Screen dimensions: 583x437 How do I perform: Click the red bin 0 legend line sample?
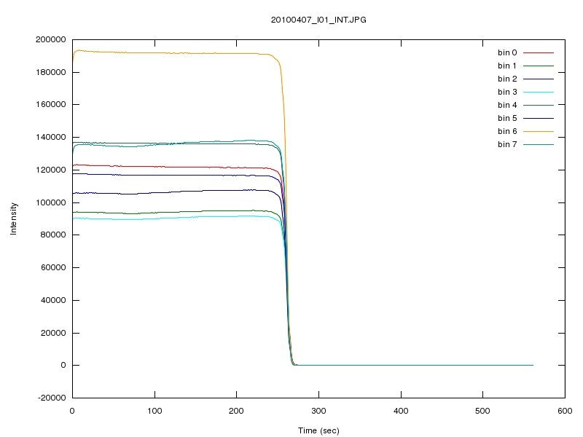pyautogui.click(x=539, y=52)
